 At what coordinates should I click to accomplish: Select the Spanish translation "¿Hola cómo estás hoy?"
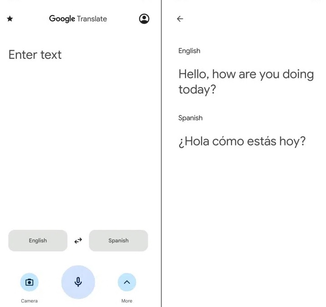(x=242, y=141)
